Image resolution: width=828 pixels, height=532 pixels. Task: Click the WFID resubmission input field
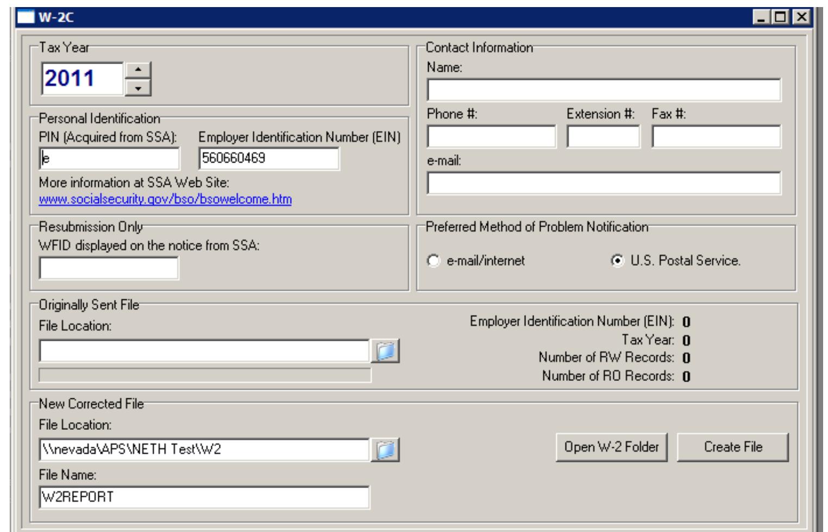coord(109,268)
